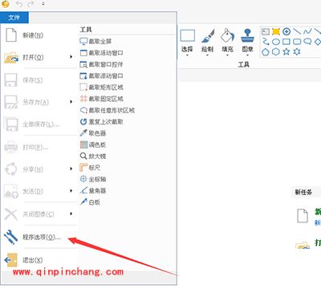The width and height of the screenshot is (321, 289).
Task: Pick 截取矩形区域 rectangular region capture
Action: coord(101,88)
